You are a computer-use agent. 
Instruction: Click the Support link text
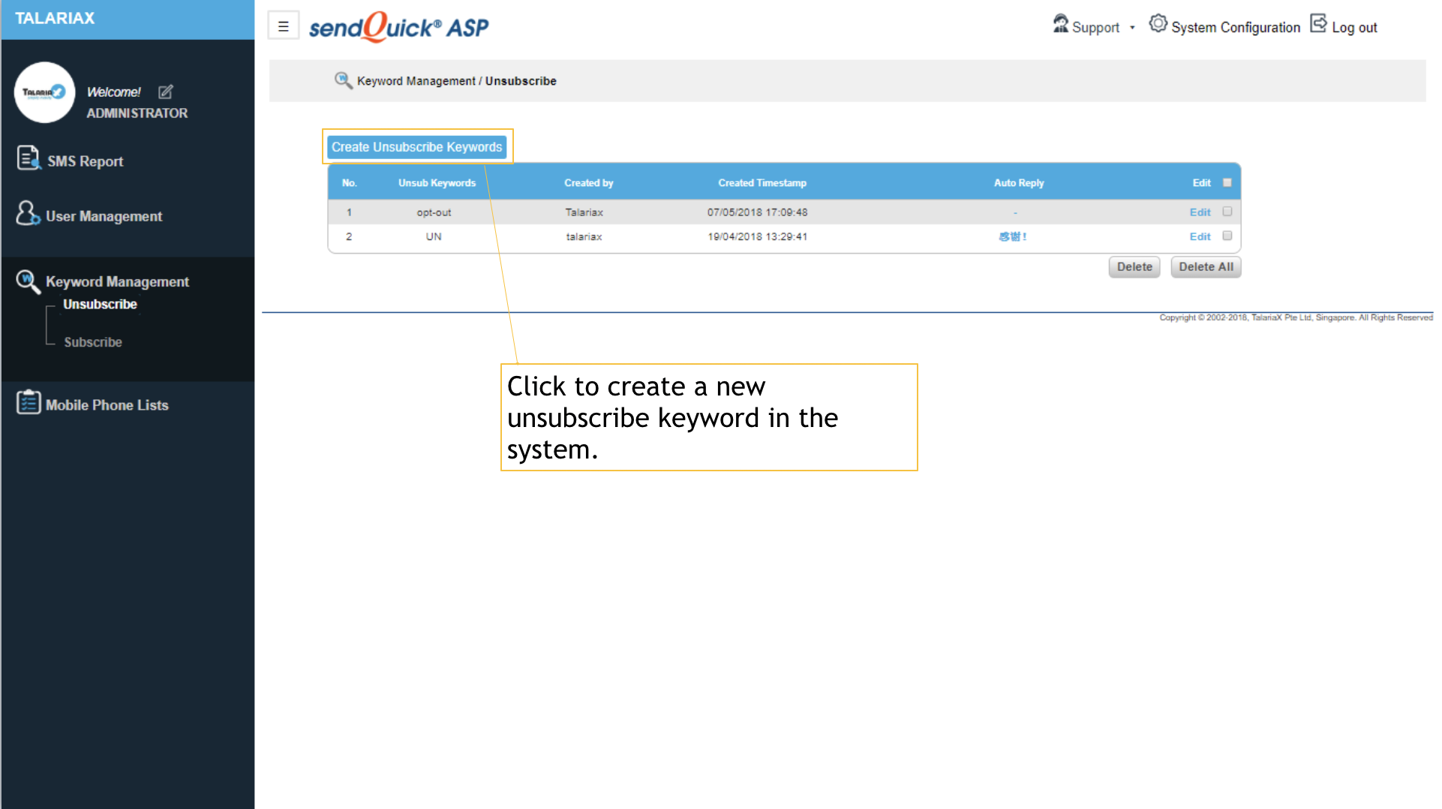1095,28
